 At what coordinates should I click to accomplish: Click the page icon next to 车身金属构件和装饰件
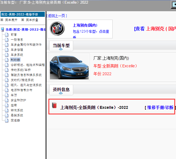point(7,45)
